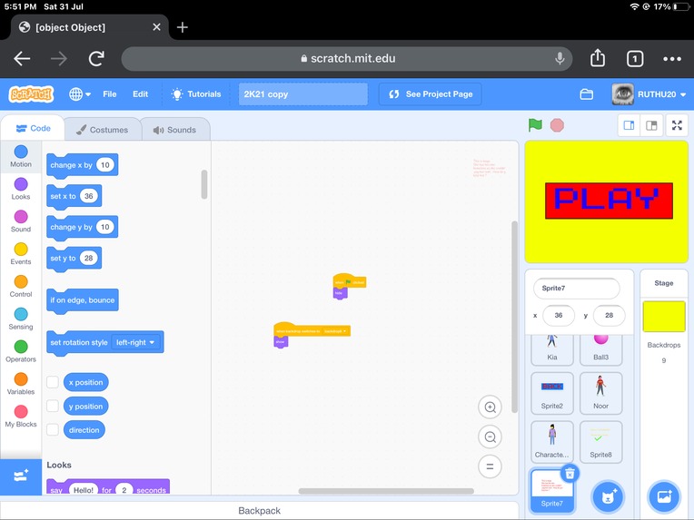694x520 pixels.
Task: Toggle the x position checkbox
Action: pyautogui.click(x=53, y=382)
